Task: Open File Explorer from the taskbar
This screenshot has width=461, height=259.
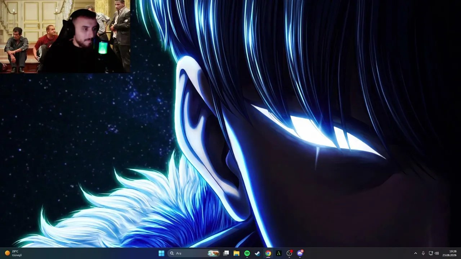Action: (x=237, y=253)
